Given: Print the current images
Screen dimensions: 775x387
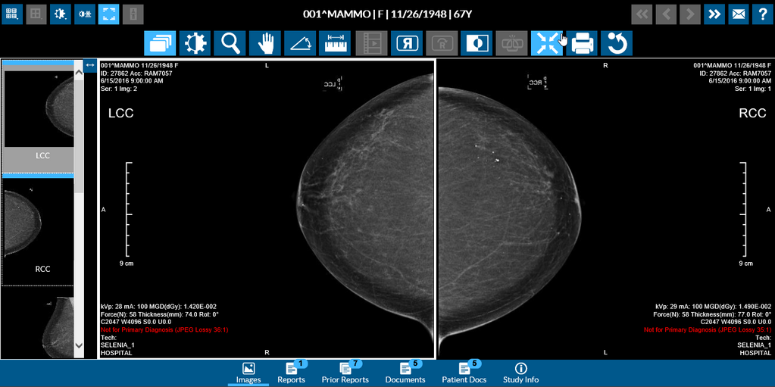Looking at the screenshot, I should tap(582, 44).
